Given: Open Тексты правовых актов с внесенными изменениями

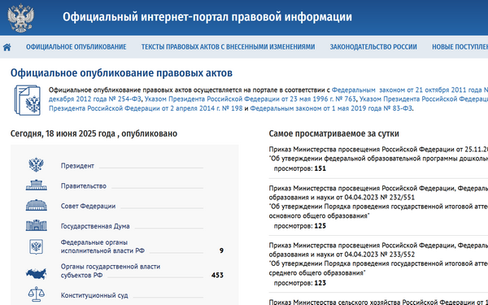Looking at the screenshot, I should pos(228,47).
